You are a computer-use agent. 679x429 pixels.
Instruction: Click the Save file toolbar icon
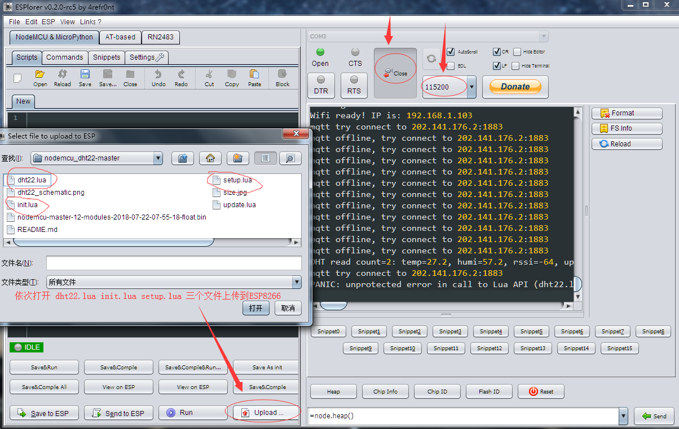pyautogui.click(x=85, y=78)
